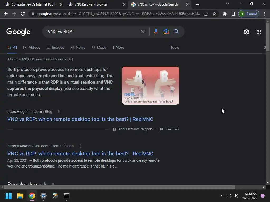Open About featured snippets help
This screenshot has height=202, width=270.
pos(132,129)
